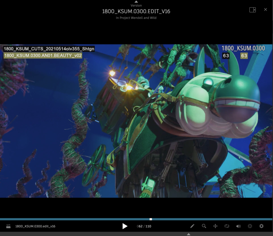Image resolution: width=273 pixels, height=236 pixels.
Task: Close the version viewer
Action: pyautogui.click(x=265, y=9)
